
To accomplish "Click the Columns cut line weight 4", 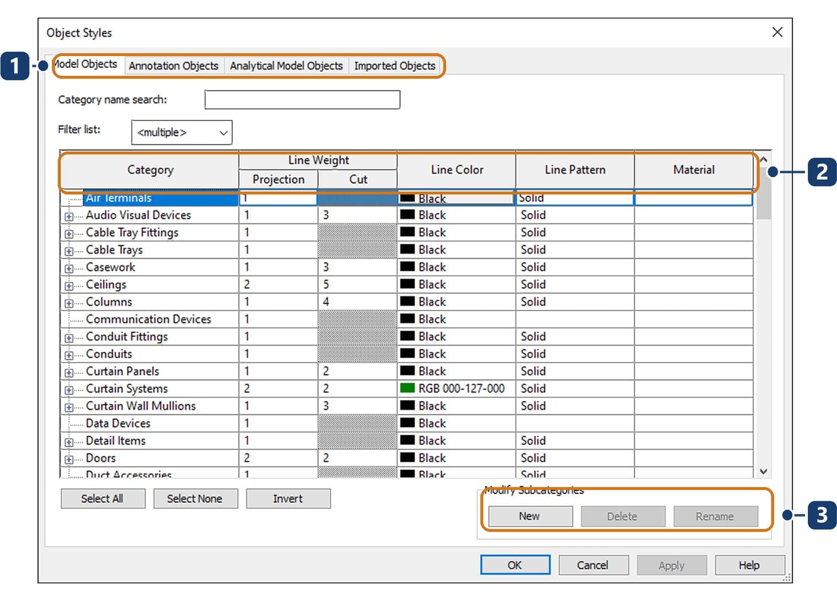I will [357, 302].
